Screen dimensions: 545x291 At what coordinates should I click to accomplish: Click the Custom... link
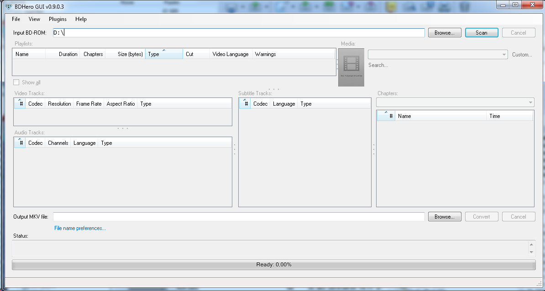tap(522, 55)
